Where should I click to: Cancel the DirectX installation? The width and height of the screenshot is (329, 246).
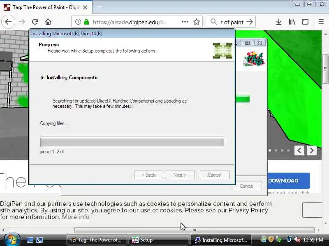(215, 175)
